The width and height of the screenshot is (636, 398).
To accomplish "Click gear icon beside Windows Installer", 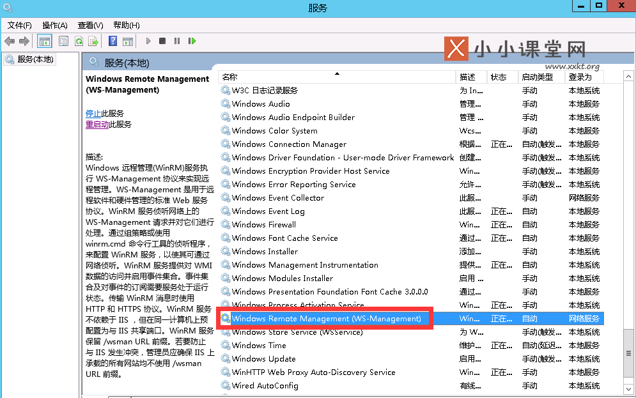I will tap(225, 251).
